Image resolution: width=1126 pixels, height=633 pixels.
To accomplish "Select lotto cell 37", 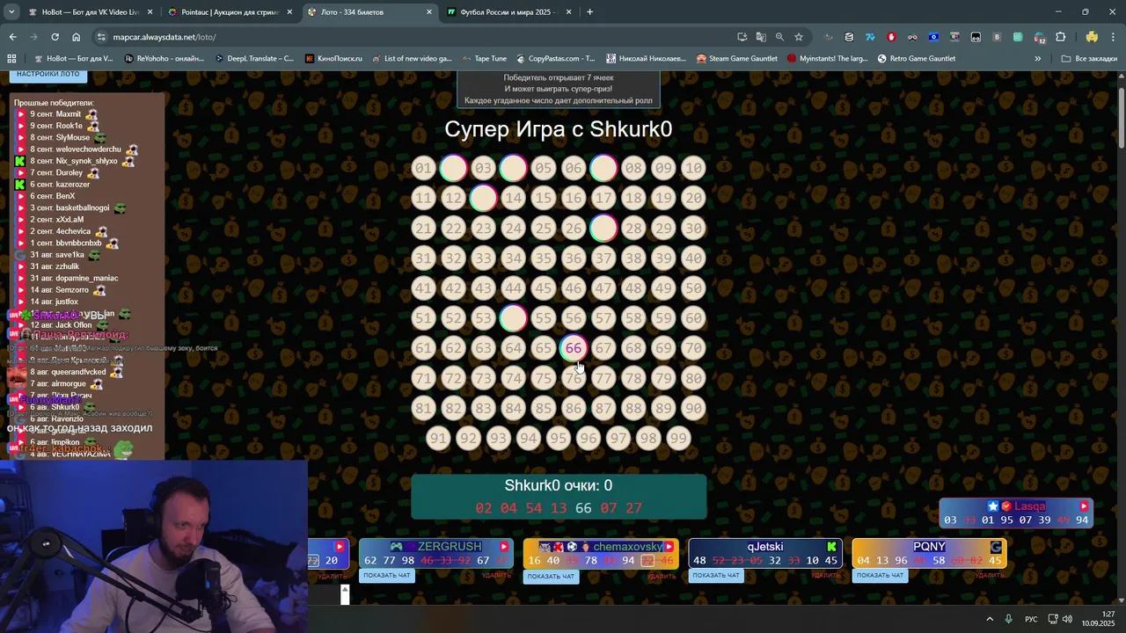I will tap(603, 258).
